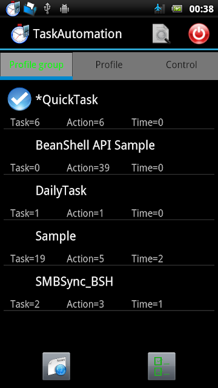
Task: Open the log viewer magnifier icon
Action: (162, 34)
